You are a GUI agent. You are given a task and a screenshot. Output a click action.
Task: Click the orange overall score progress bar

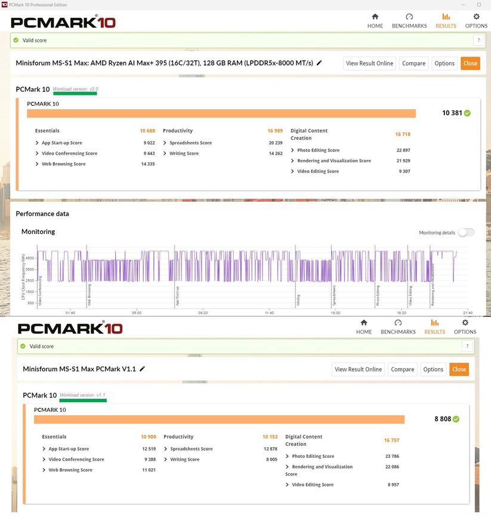click(221, 113)
